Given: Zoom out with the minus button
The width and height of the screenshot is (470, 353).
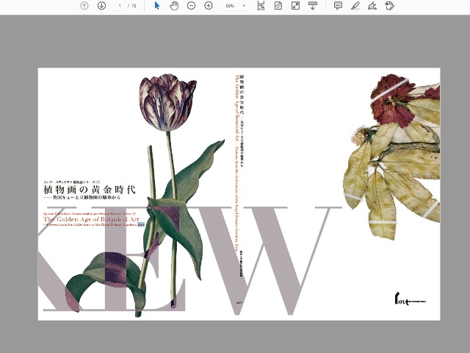Looking at the screenshot, I should (191, 5).
